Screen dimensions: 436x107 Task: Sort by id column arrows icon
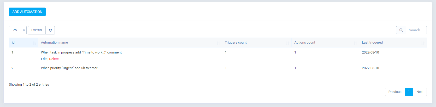[x=34, y=43]
